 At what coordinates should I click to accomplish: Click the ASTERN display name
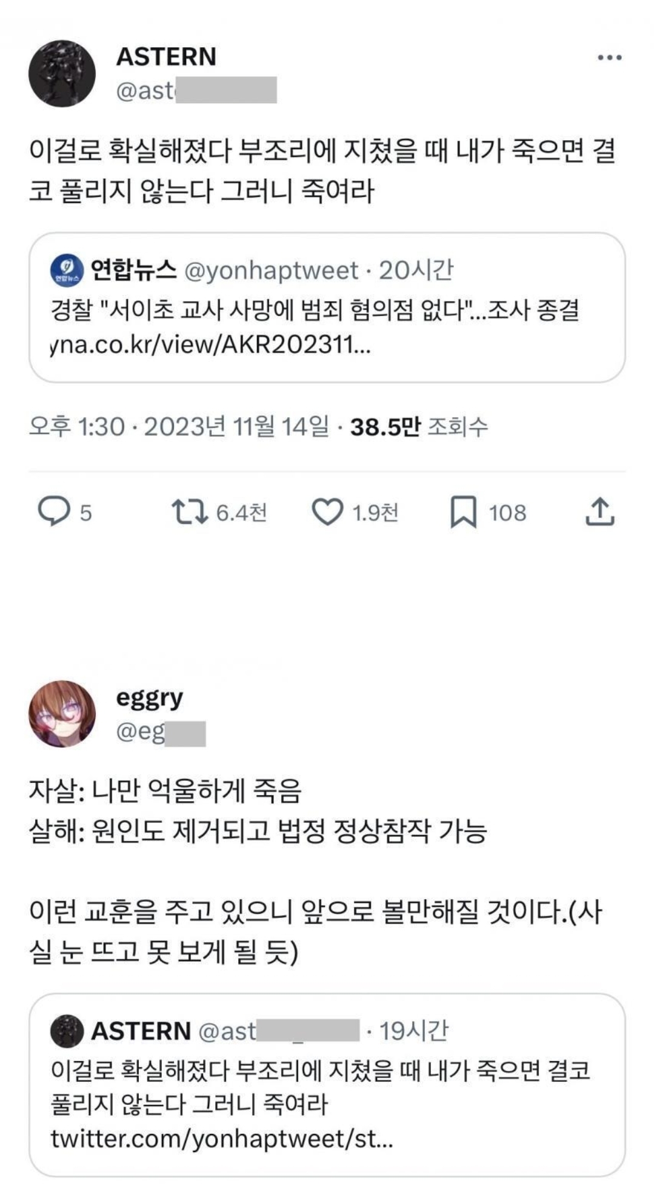click(166, 57)
